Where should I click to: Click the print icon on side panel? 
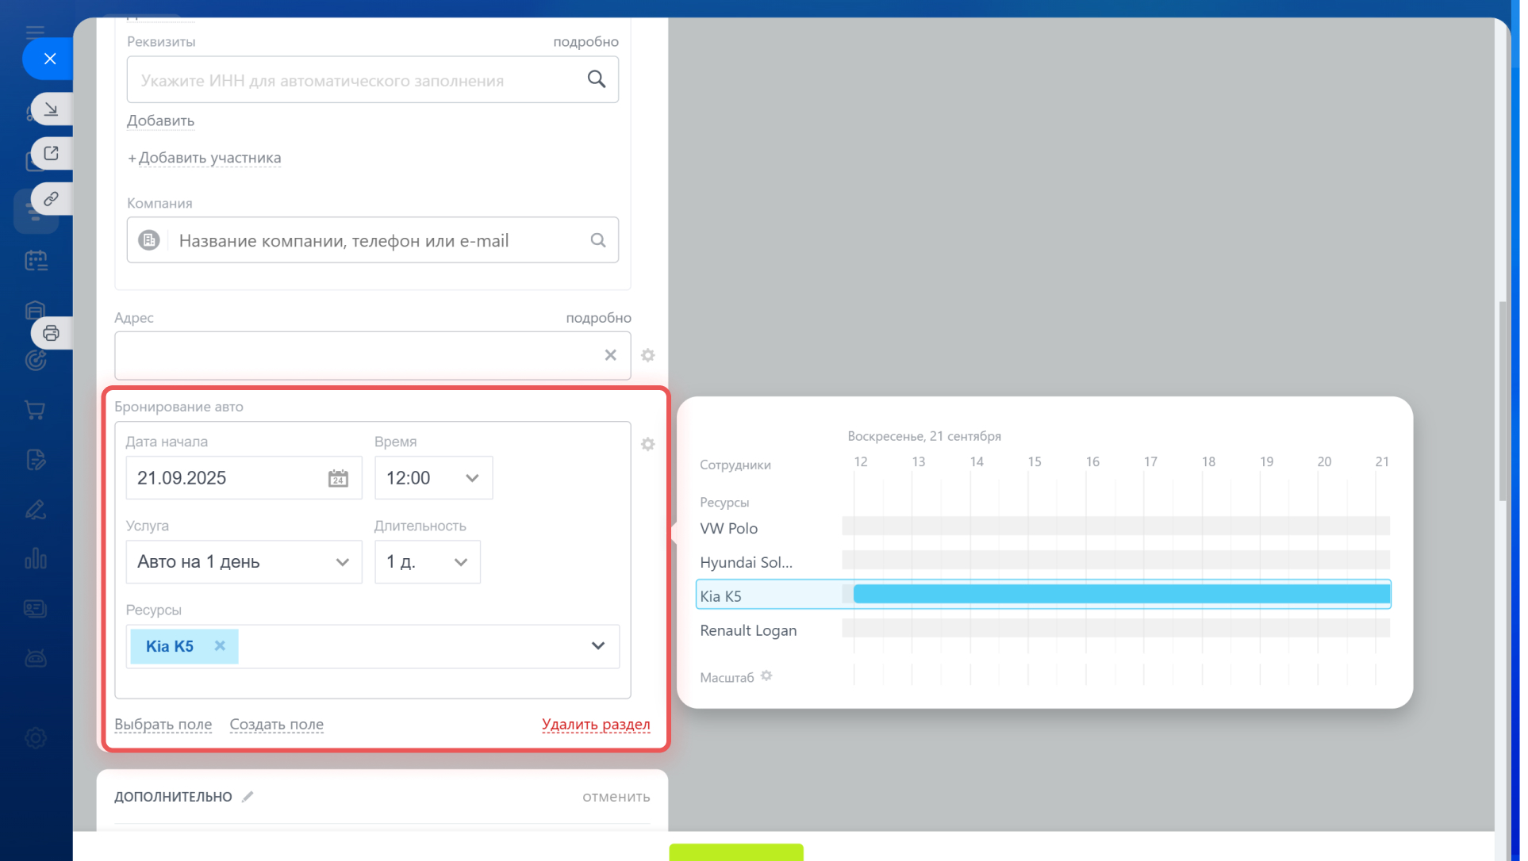(x=52, y=333)
